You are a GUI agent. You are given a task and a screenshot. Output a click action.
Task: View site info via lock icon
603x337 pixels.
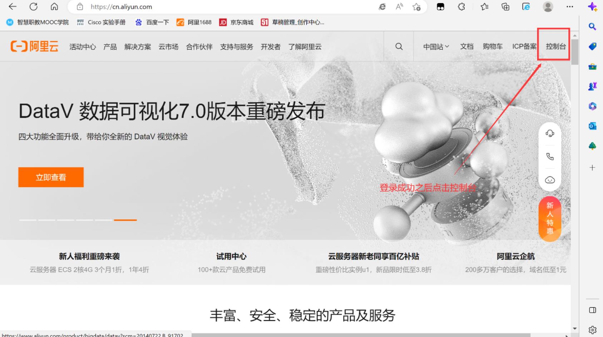(x=80, y=6)
